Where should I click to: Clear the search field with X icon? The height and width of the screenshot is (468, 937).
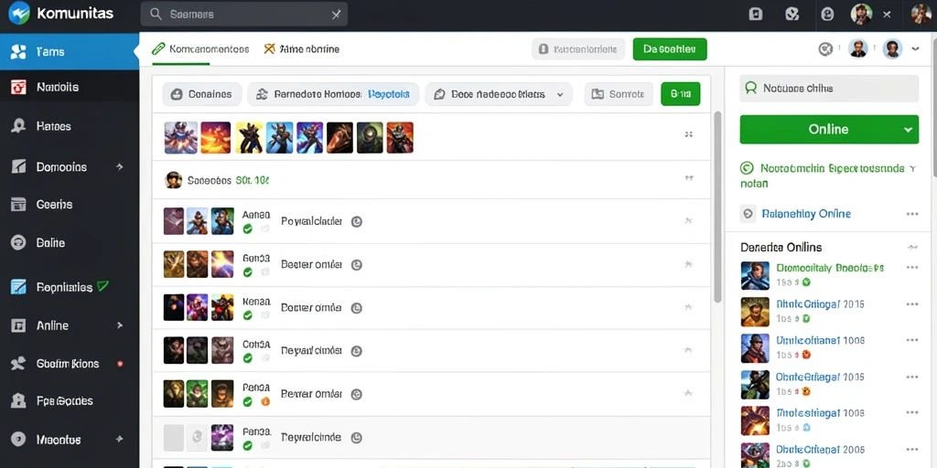[x=336, y=15]
